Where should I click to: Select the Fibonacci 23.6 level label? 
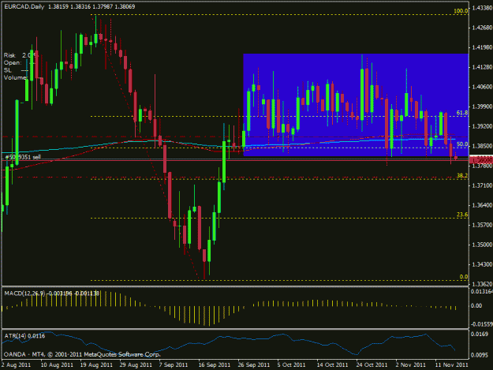(462, 215)
